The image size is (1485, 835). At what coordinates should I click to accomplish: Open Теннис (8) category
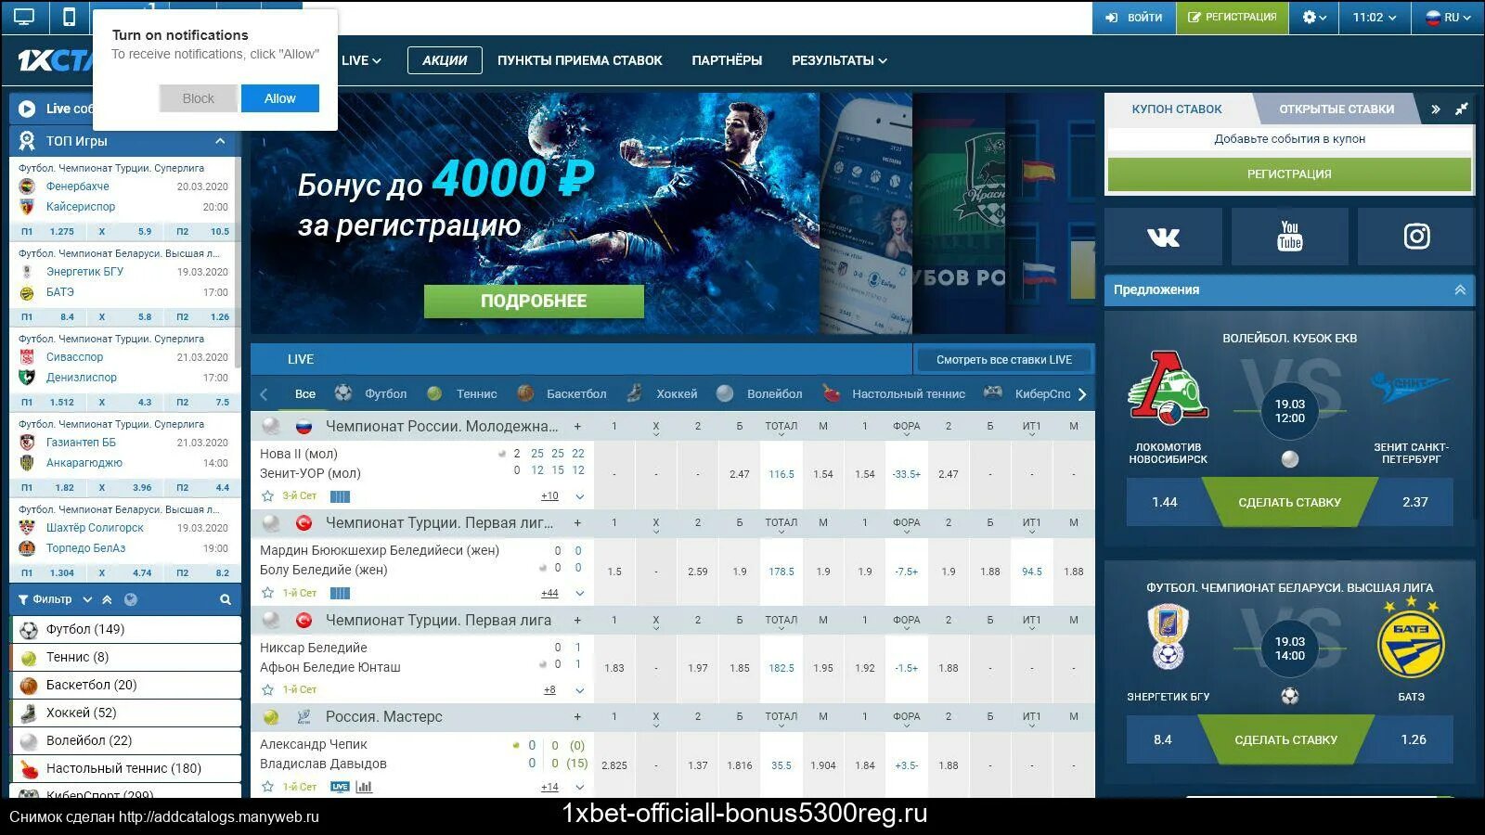click(125, 657)
